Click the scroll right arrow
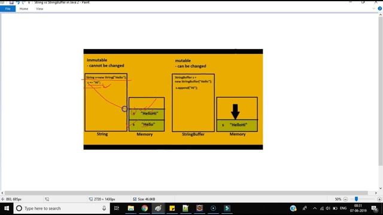 (376, 193)
